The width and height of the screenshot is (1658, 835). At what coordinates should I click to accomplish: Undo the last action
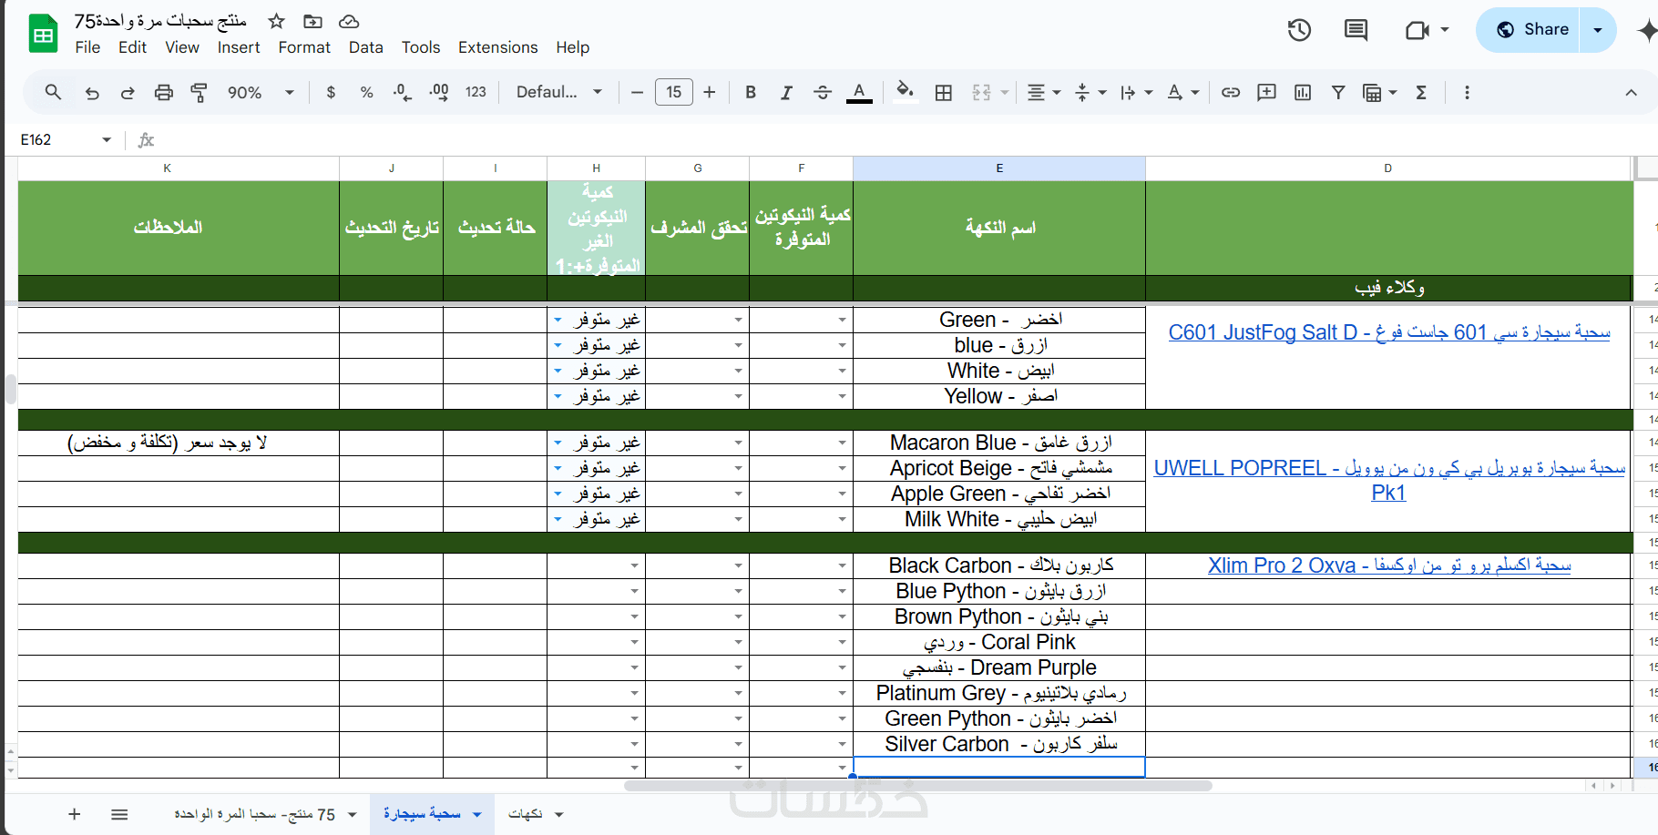pyautogui.click(x=92, y=92)
